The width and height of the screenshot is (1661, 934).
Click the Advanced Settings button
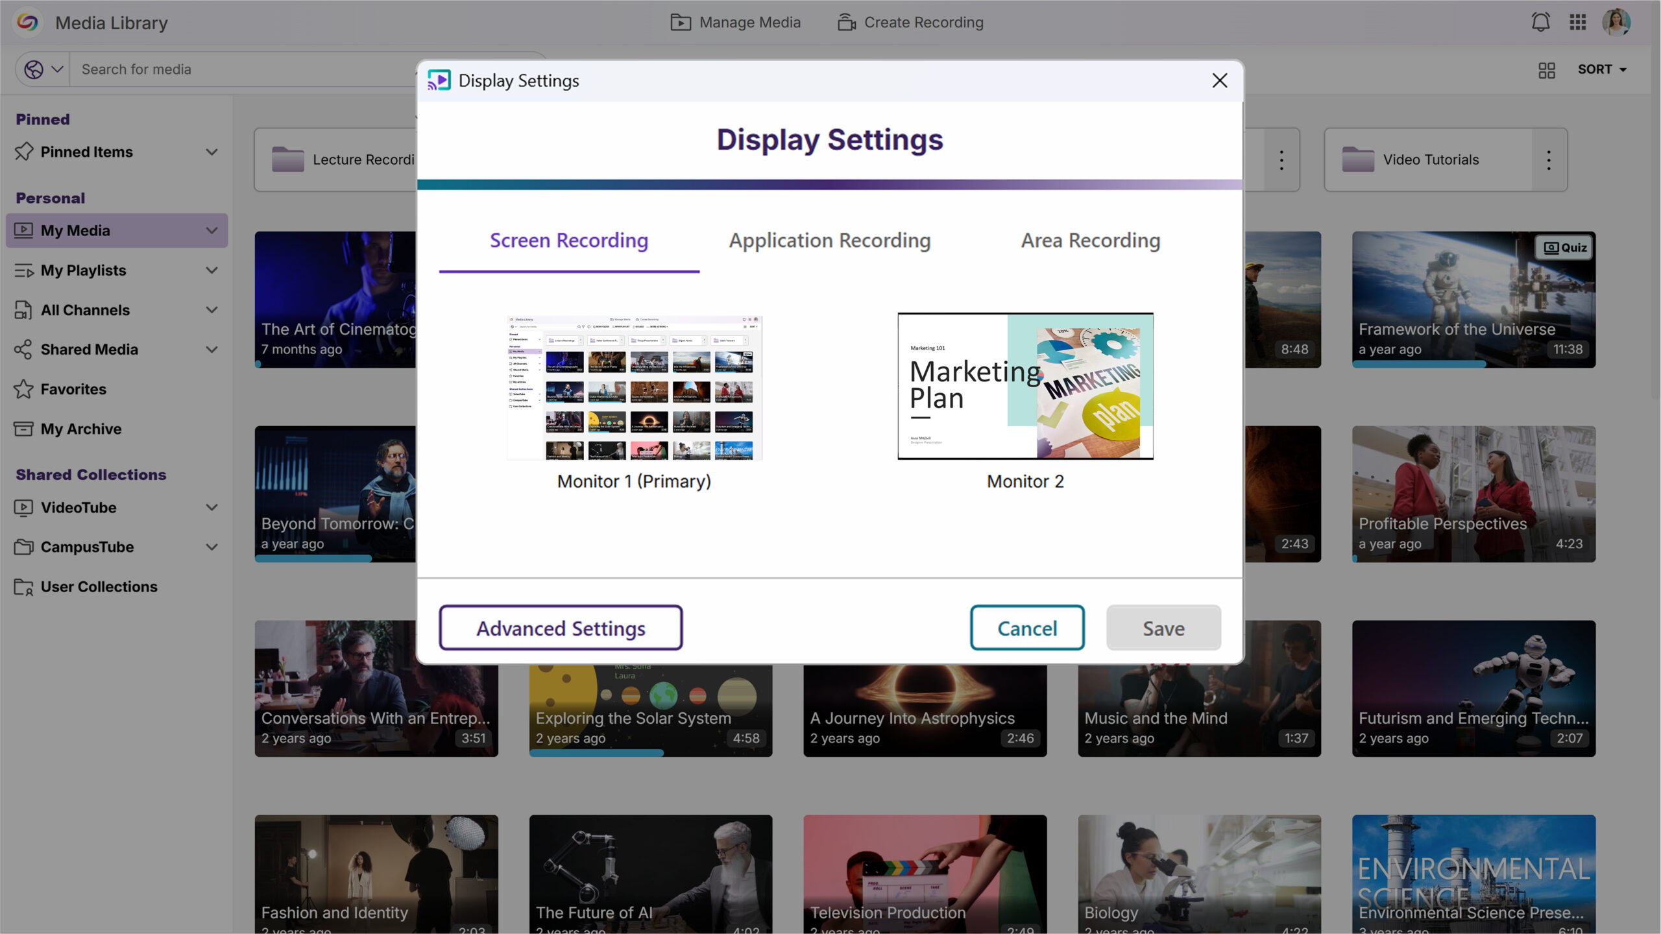tap(561, 628)
